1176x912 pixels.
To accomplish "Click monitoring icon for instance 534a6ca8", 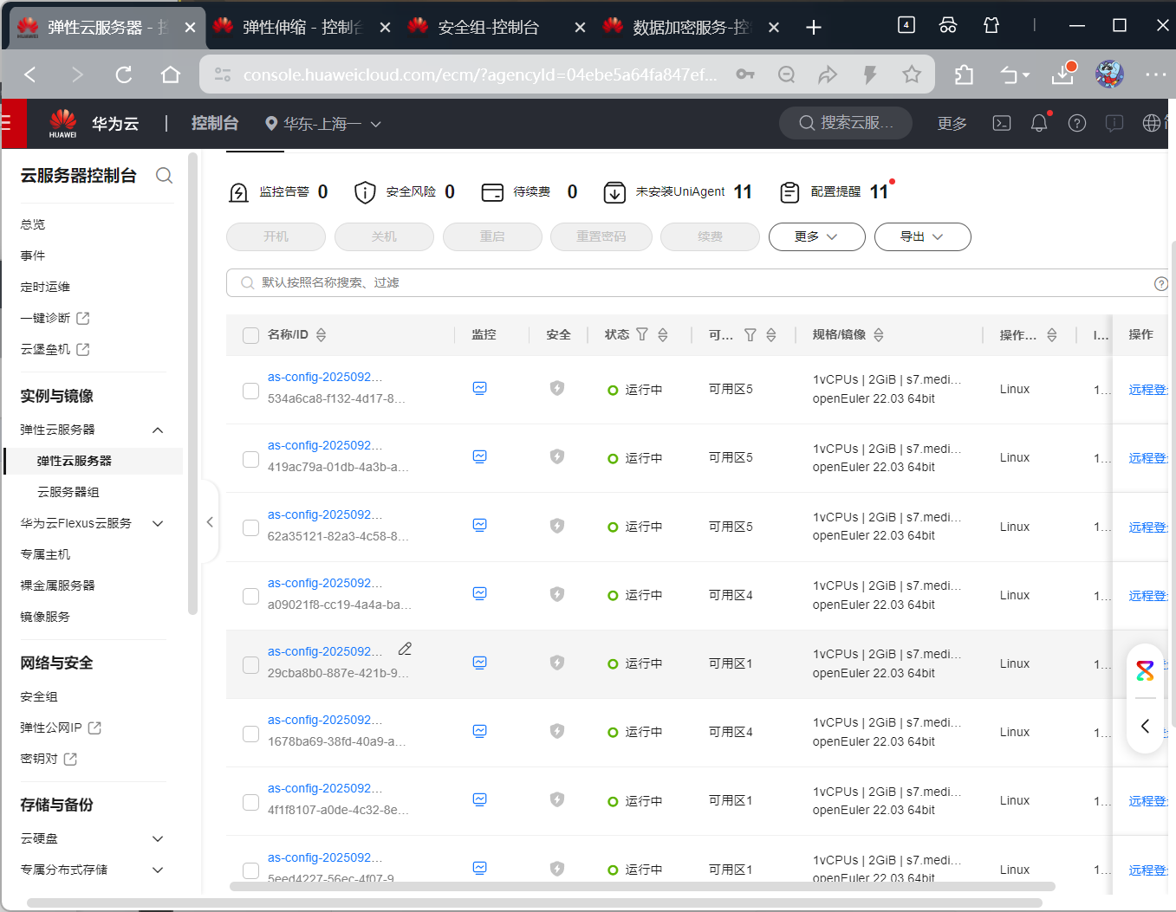I will click(479, 388).
